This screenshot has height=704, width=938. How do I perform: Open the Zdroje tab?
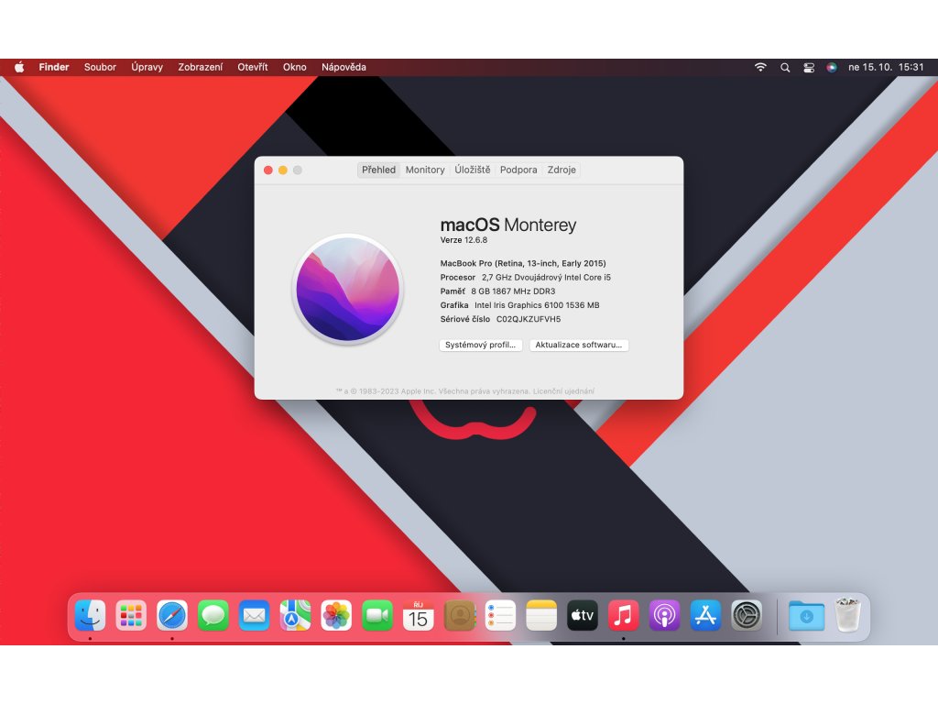click(562, 170)
